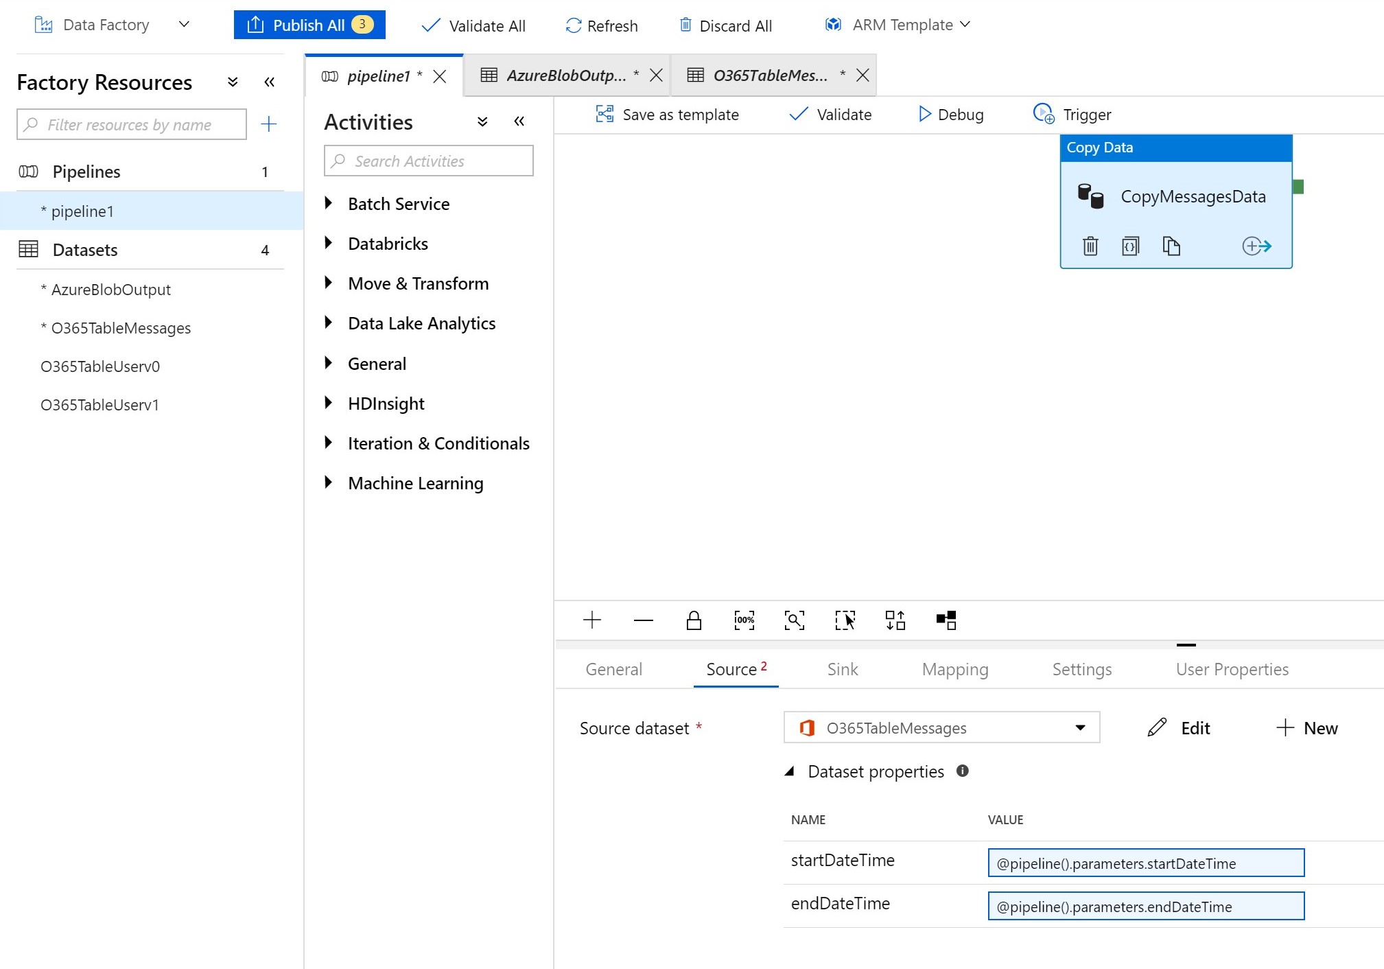The width and height of the screenshot is (1384, 969).
Task: Close the AzureBlobOutput tab
Action: (x=656, y=75)
